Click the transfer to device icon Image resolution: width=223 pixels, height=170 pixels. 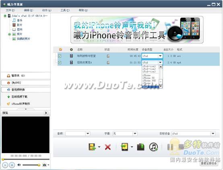[125, 147]
